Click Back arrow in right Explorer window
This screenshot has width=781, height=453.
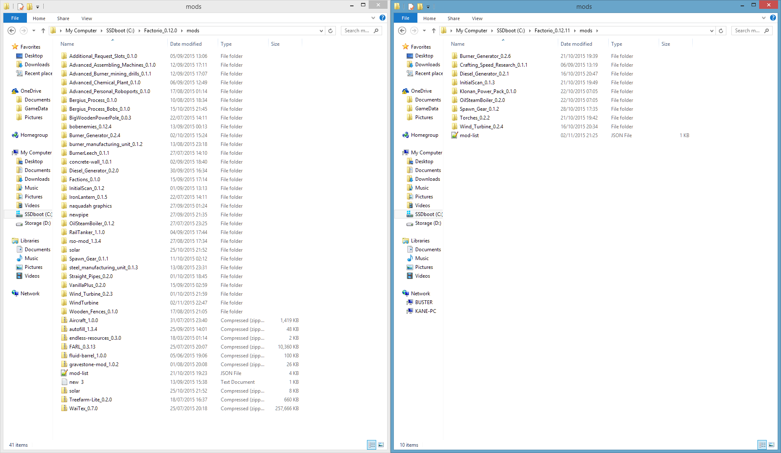[x=402, y=31]
